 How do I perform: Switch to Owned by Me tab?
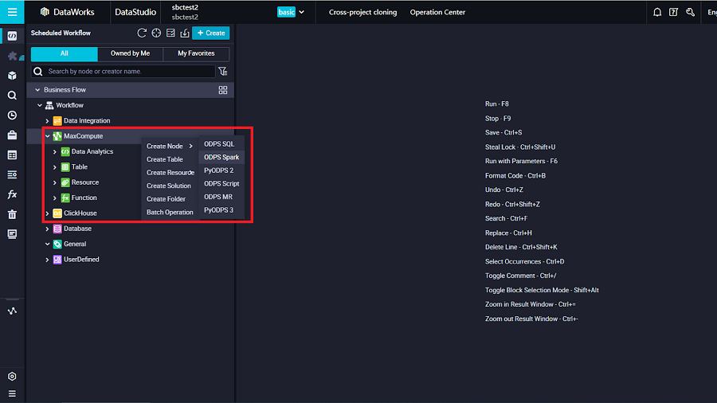(x=131, y=53)
